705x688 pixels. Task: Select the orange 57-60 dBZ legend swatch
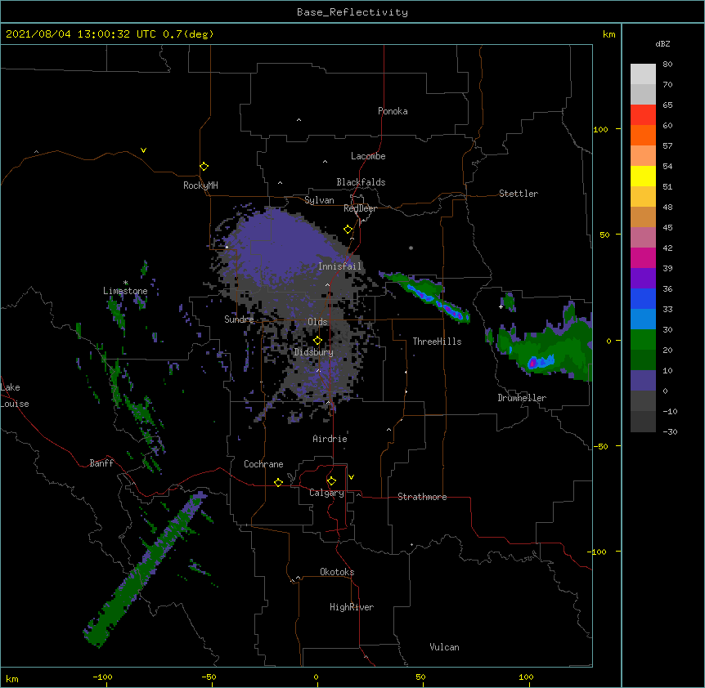pyautogui.click(x=643, y=135)
